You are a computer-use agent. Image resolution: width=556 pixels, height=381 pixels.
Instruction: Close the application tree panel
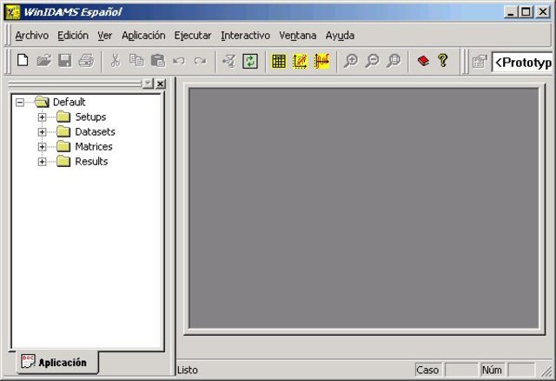click(161, 84)
